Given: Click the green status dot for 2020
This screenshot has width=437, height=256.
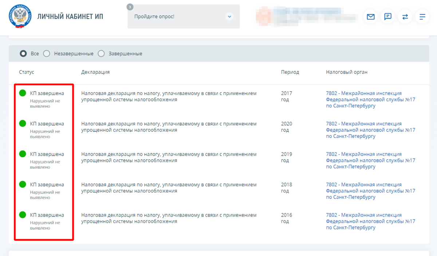Looking at the screenshot, I should (23, 124).
